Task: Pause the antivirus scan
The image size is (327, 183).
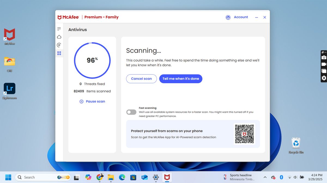Action: coord(92,101)
